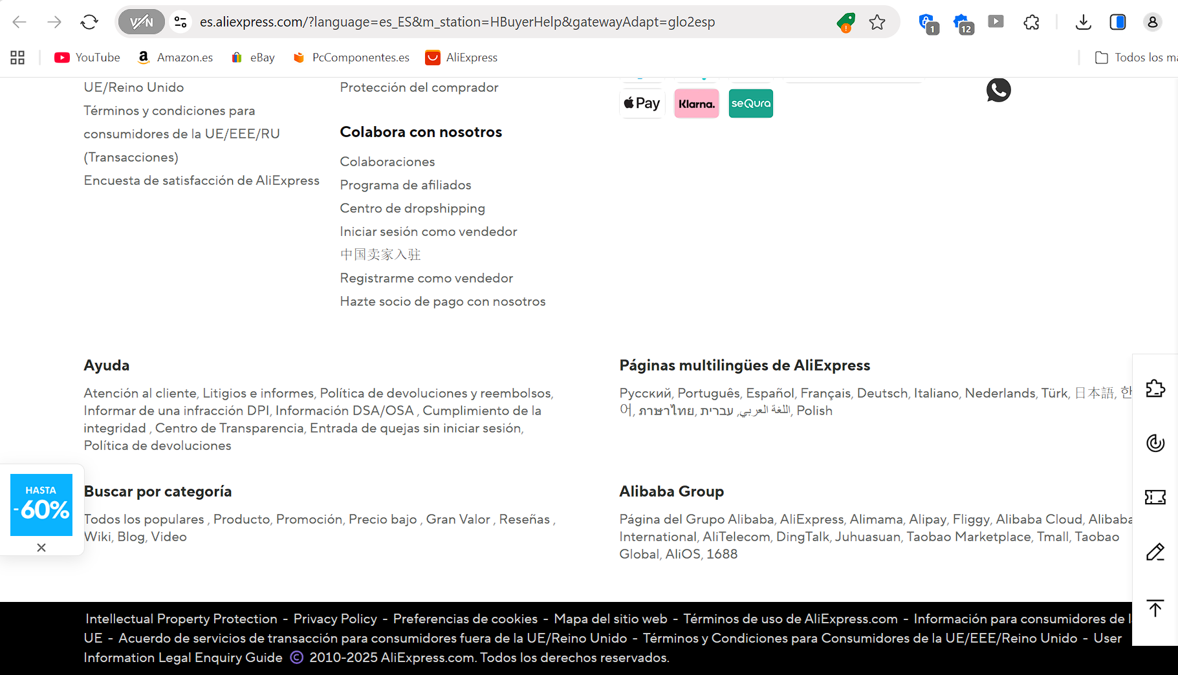The image size is (1178, 675).
Task: Click the Klarna payment logo
Action: click(696, 103)
